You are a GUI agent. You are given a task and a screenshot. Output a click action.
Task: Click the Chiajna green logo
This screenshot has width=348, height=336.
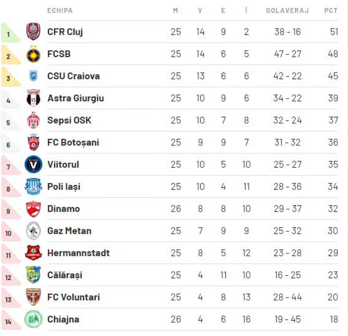point(33,319)
